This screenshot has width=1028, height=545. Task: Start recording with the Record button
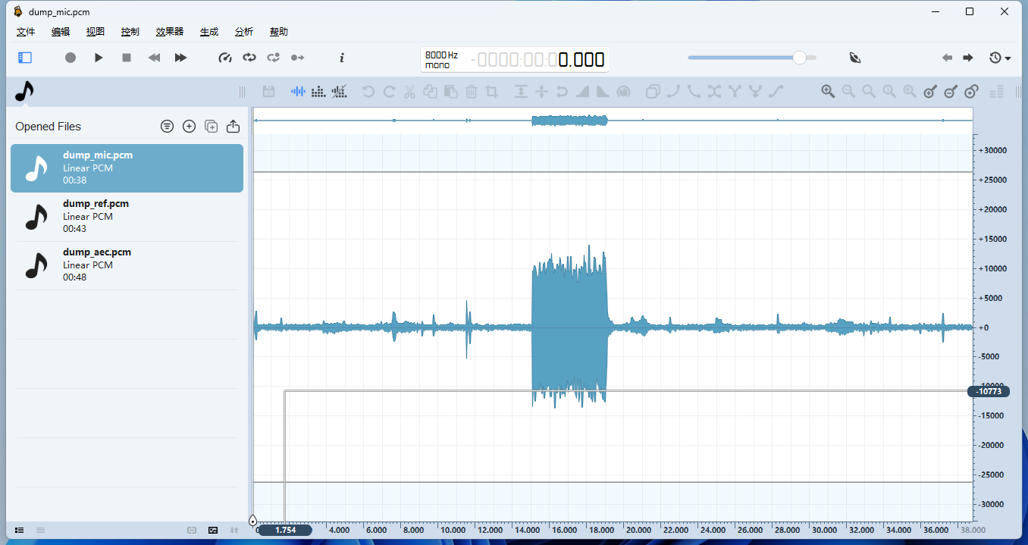71,58
